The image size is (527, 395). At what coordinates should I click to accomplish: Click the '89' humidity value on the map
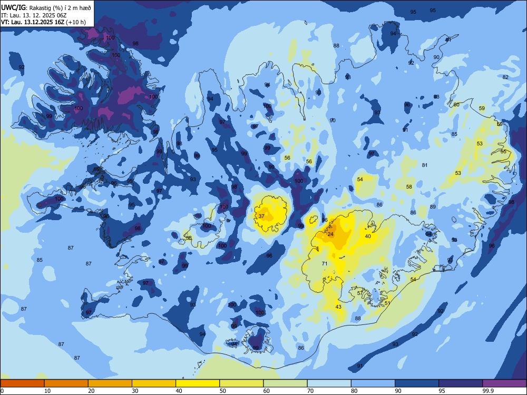click(433, 207)
